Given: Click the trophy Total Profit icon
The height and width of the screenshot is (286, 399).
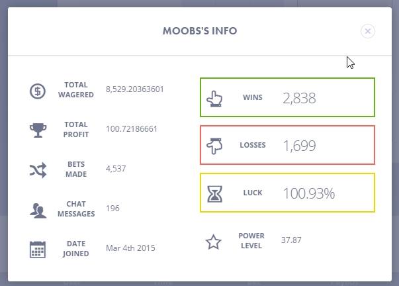Looking at the screenshot, I should pos(38,130).
